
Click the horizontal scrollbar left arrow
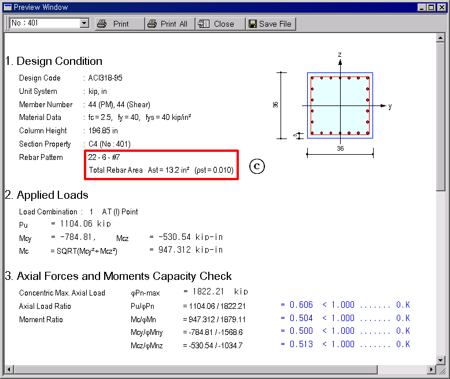click(x=9, y=370)
